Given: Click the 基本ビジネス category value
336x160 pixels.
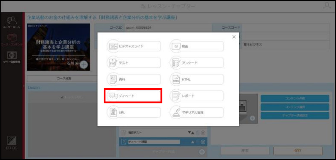Looking at the screenshot, I should (x=253, y=45).
